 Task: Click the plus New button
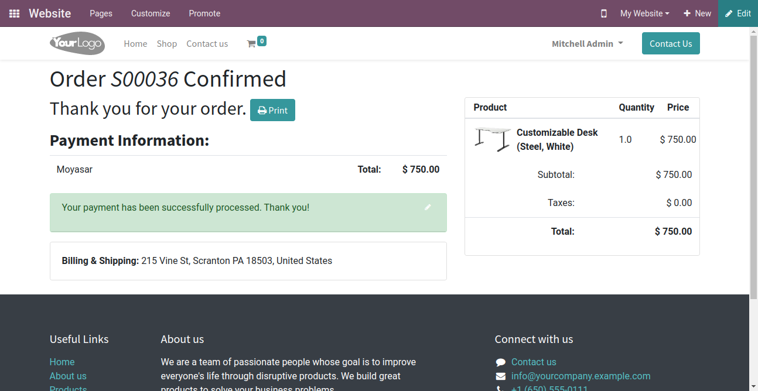(697, 13)
